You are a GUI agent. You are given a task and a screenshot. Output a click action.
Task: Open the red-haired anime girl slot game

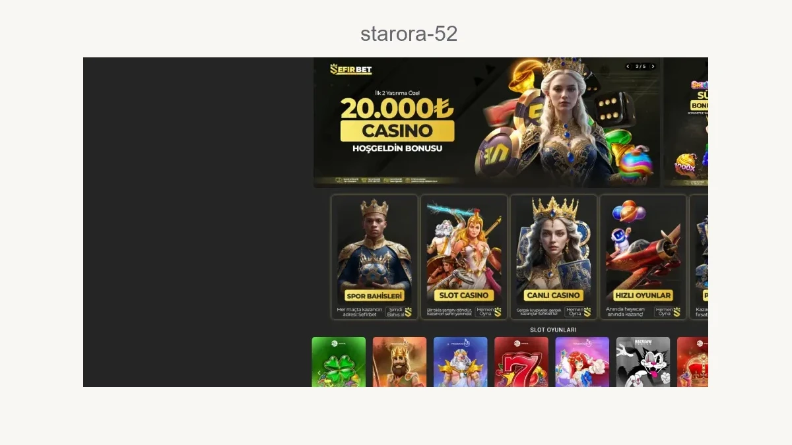tap(582, 362)
